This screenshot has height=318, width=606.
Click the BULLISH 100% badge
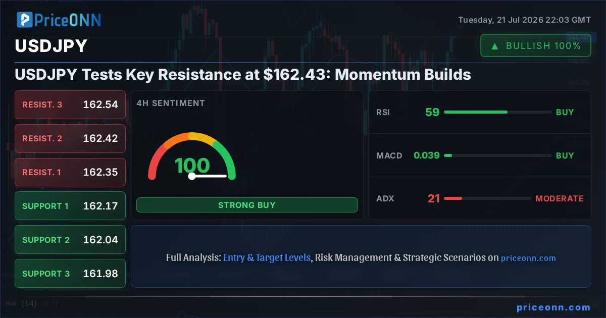535,45
